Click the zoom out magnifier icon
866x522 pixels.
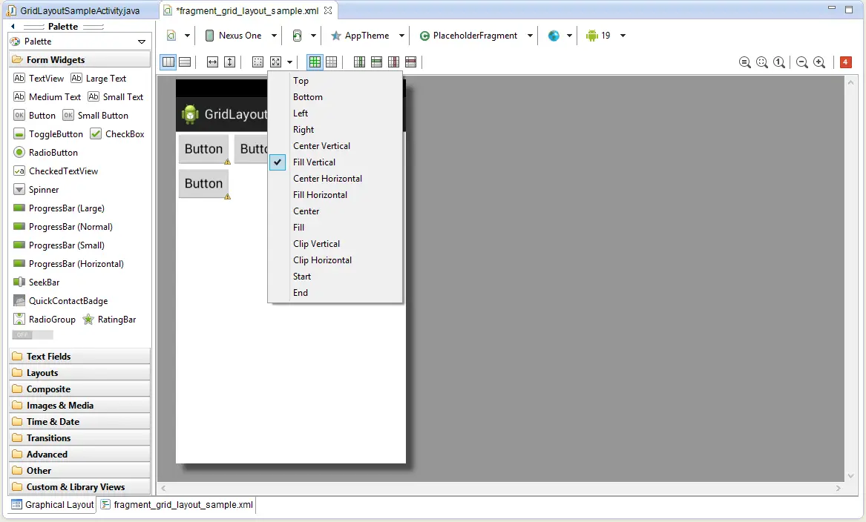click(x=802, y=62)
